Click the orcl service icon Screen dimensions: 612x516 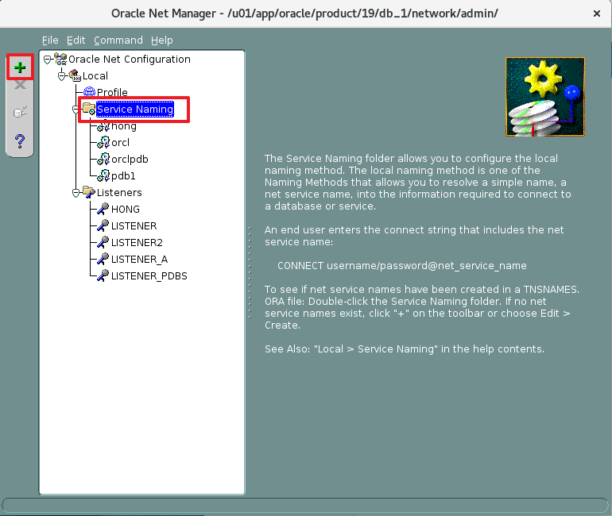pos(103,142)
